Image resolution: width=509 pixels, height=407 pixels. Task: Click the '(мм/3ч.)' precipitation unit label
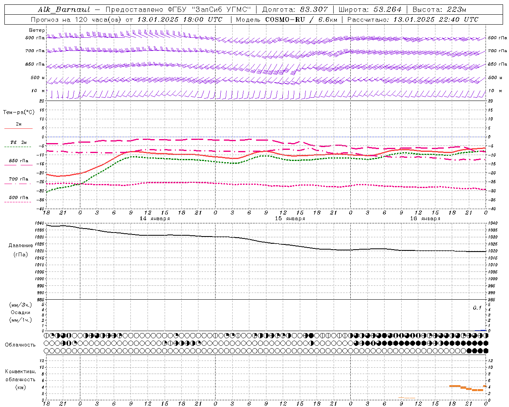[x=21, y=305]
